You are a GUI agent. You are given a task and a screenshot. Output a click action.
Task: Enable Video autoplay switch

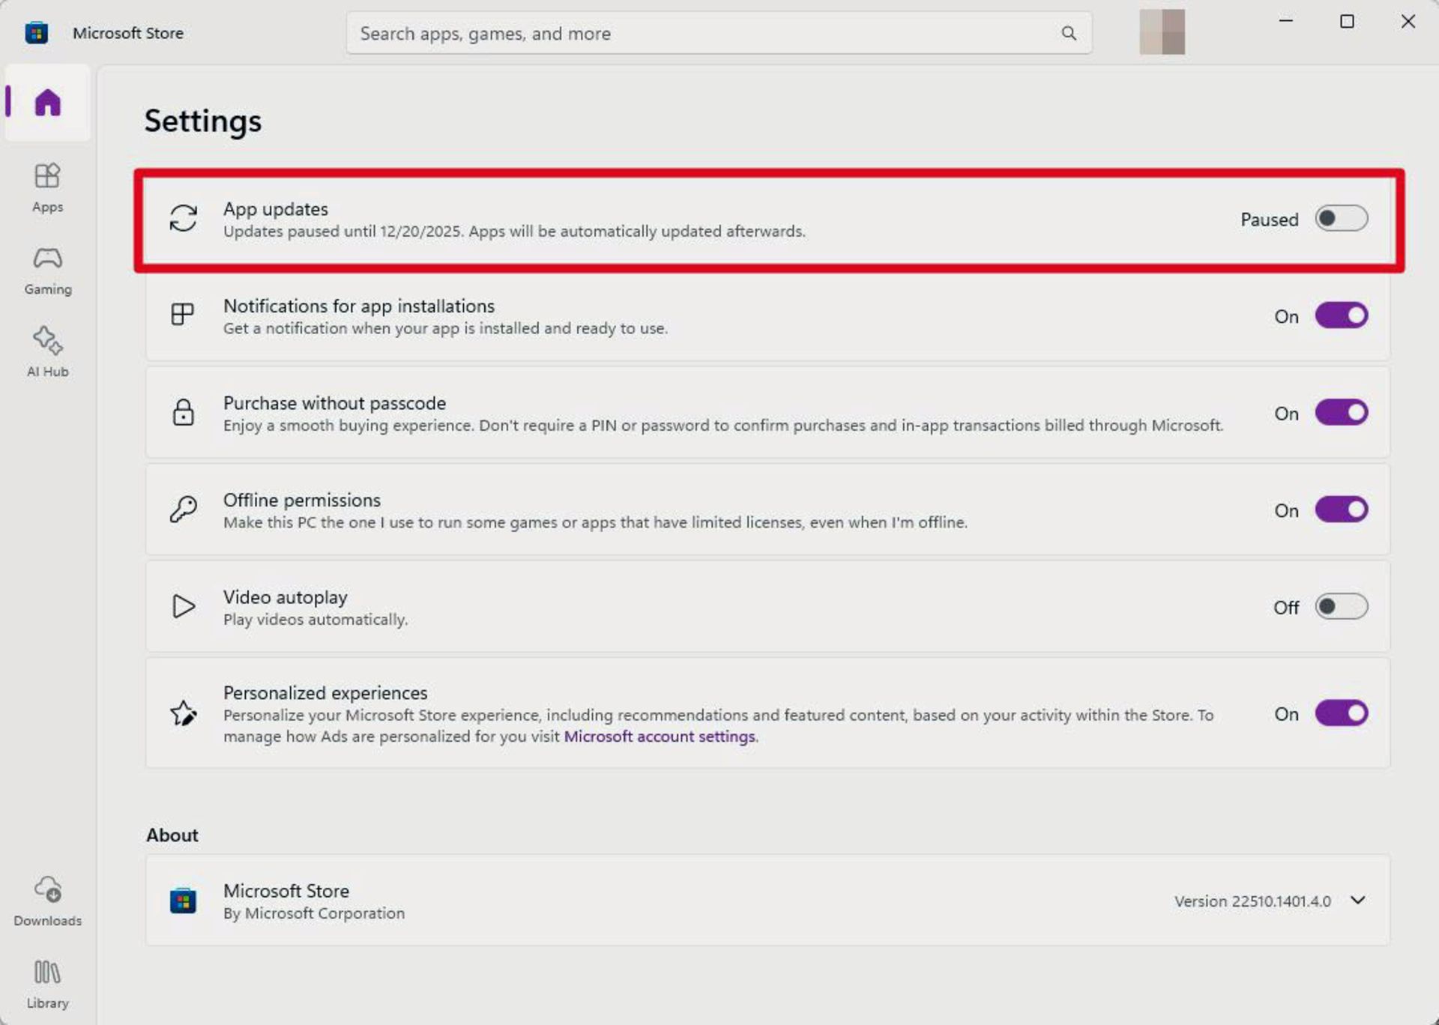click(x=1341, y=606)
